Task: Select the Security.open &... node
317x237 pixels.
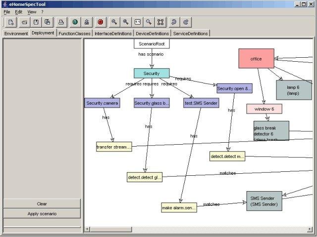Action: coord(234,88)
